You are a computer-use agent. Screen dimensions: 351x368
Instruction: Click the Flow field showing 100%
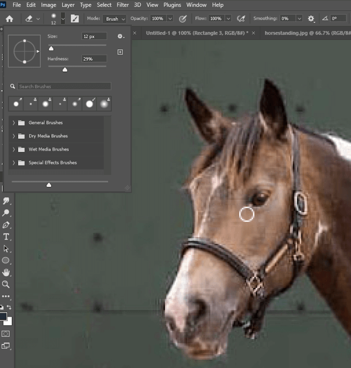217,19
